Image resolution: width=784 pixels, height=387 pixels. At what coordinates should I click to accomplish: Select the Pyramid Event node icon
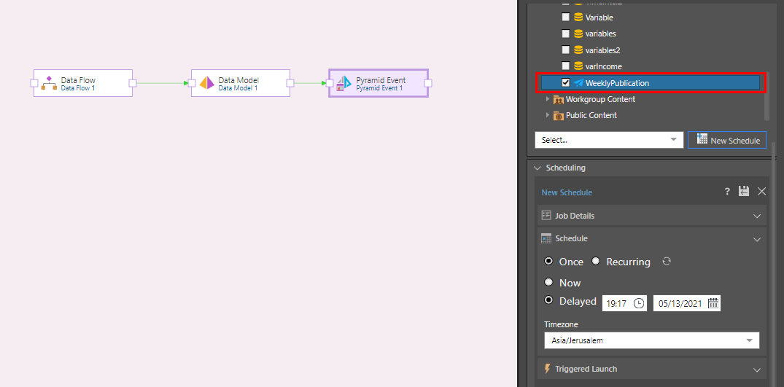point(344,83)
